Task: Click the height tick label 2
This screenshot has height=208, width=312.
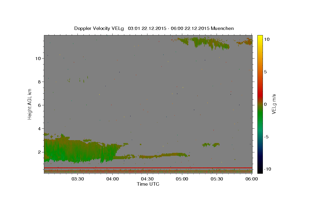Action: [40, 152]
